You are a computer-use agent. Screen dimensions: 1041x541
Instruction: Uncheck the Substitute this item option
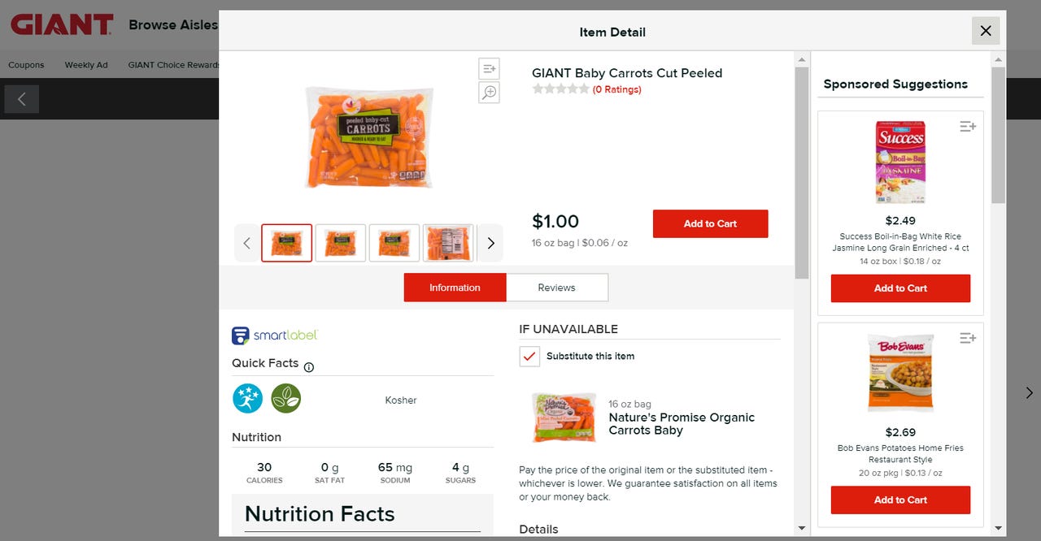(x=529, y=356)
